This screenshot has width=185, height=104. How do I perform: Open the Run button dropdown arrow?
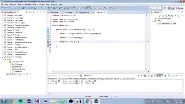[56, 8]
